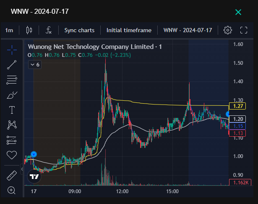This screenshot has height=204, width=258.
Task: Click the blue 1.15 price label
Action: 237,126
